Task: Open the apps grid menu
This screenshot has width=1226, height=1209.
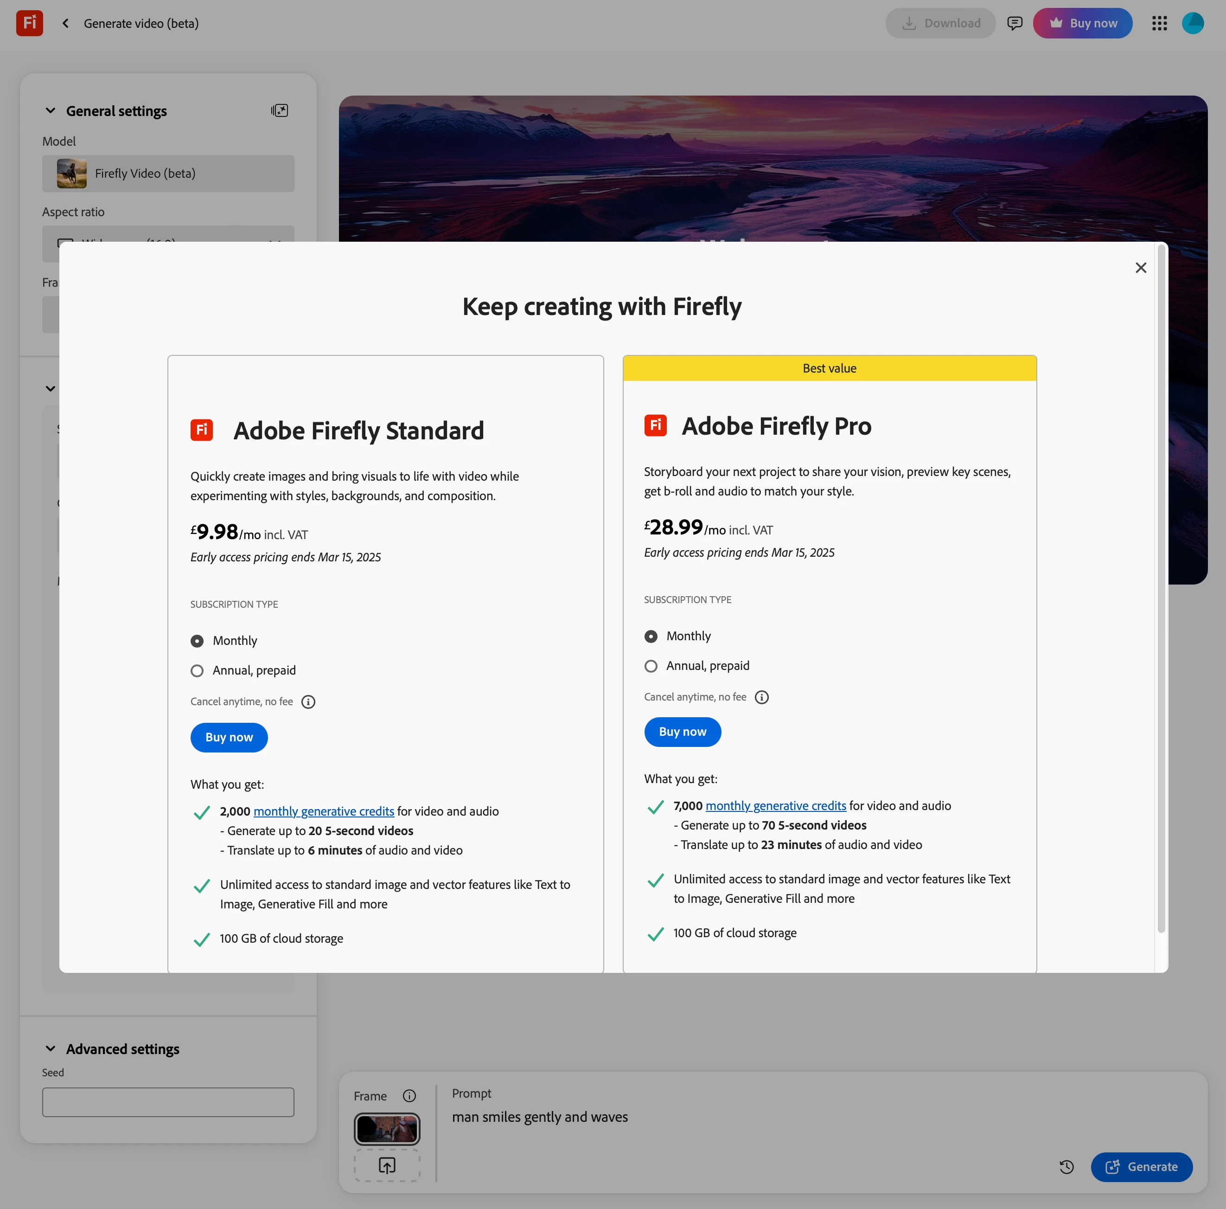Action: (x=1159, y=24)
